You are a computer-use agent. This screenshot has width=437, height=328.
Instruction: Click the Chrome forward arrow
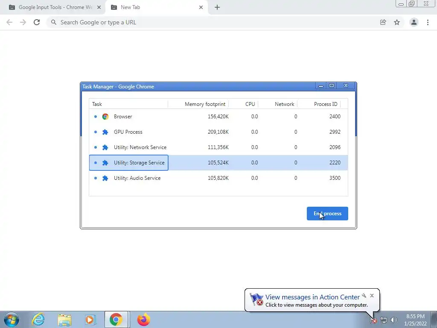[x=23, y=22]
